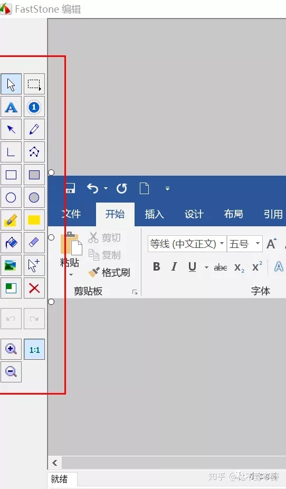Toggle bold B formatting
The width and height of the screenshot is (286, 489).
[x=157, y=266]
